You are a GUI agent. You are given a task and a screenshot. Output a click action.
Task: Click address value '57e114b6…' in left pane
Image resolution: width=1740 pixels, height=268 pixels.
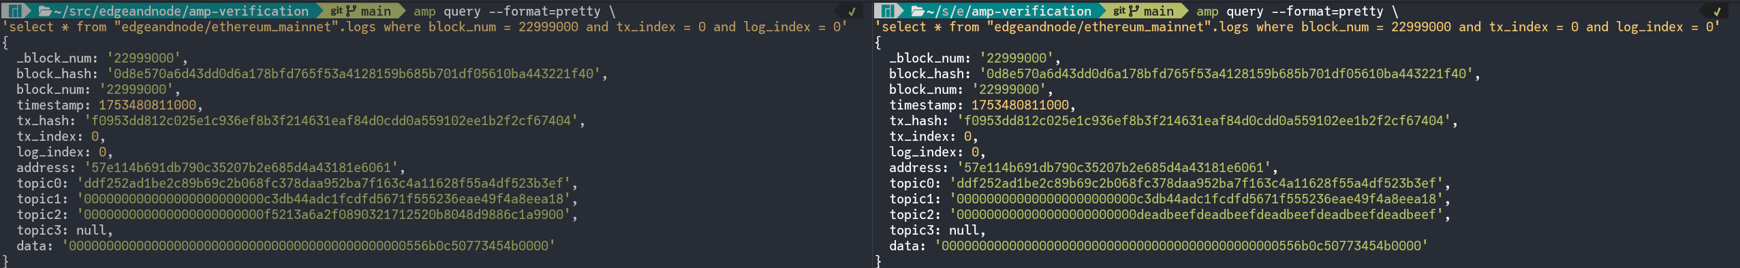click(x=241, y=168)
